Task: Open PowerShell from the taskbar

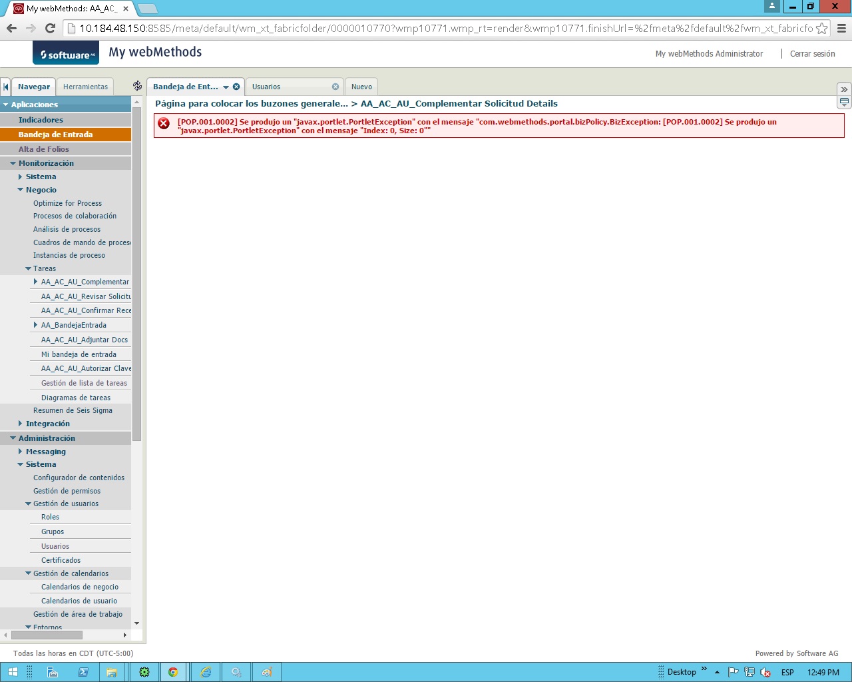Action: tap(83, 672)
